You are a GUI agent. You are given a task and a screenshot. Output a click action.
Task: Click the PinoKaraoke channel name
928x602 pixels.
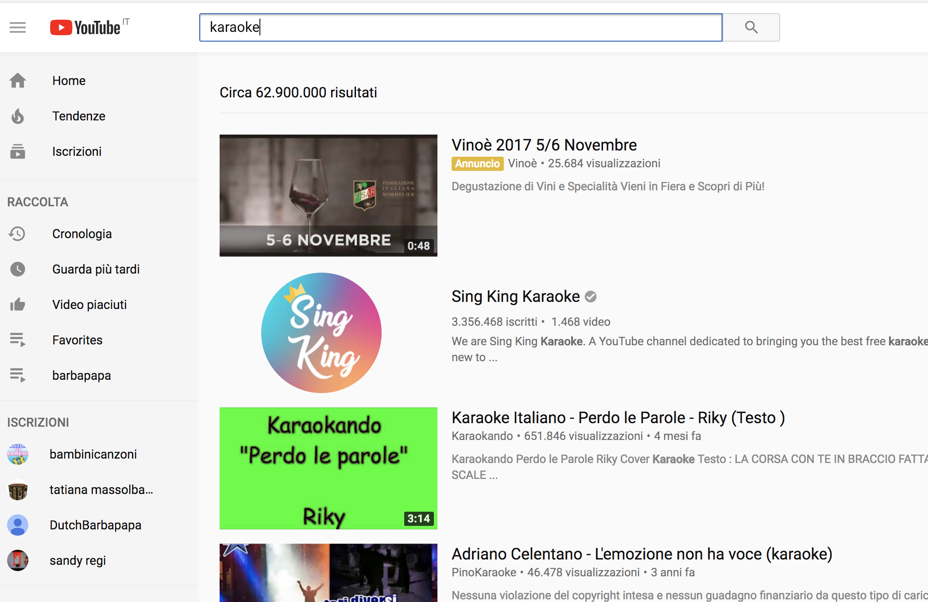(x=484, y=573)
